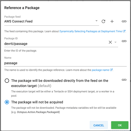
Task: Clear the Package ID value with the X
Action: 110,42
